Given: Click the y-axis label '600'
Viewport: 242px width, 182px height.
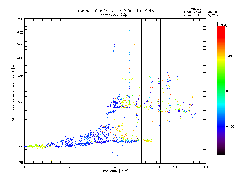Looking at the screenshot, I should [20, 32].
